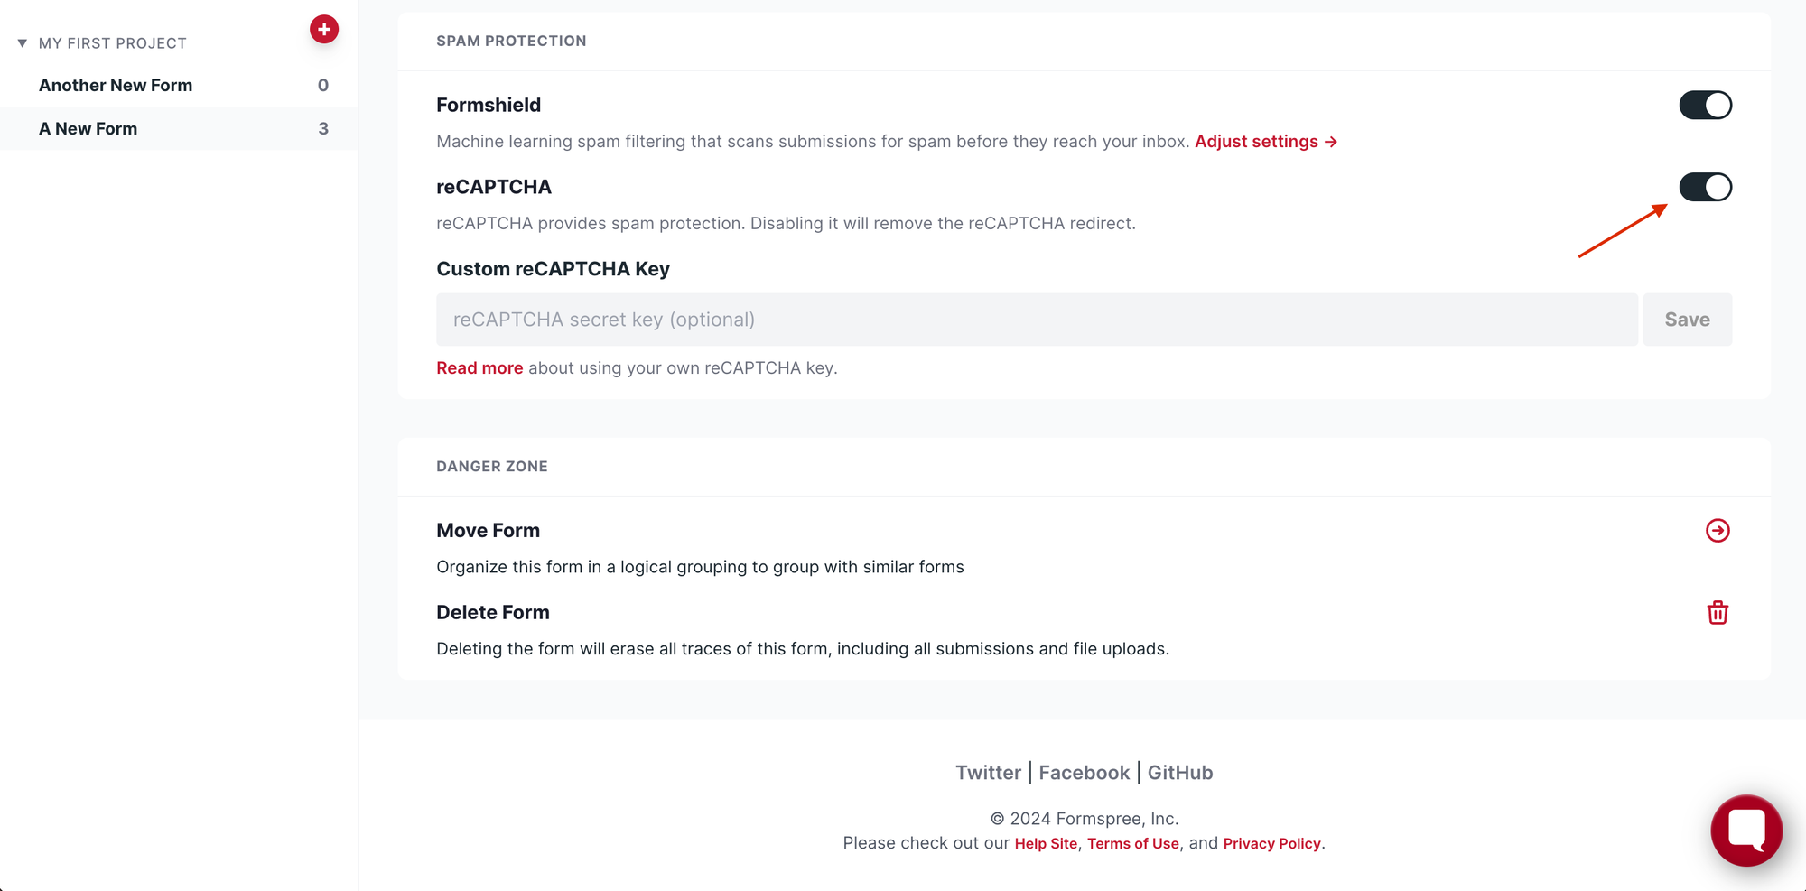Click the red plus add-form icon
1806x891 pixels.
pyautogui.click(x=324, y=30)
